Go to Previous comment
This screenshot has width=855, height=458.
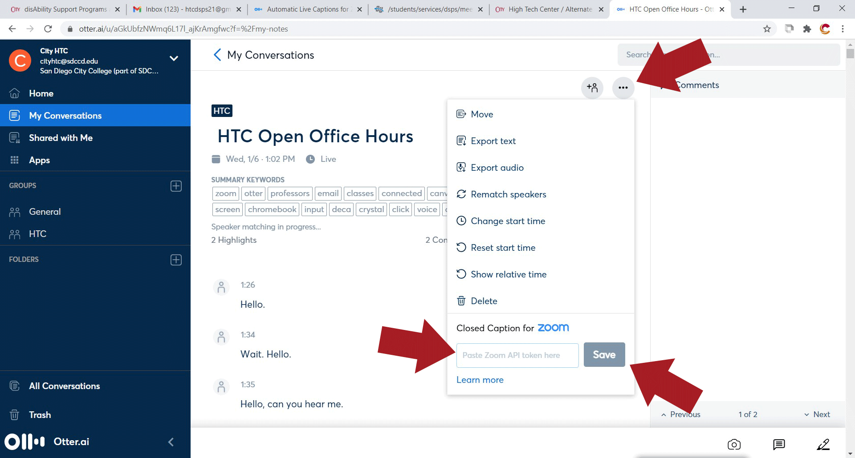pyautogui.click(x=680, y=414)
